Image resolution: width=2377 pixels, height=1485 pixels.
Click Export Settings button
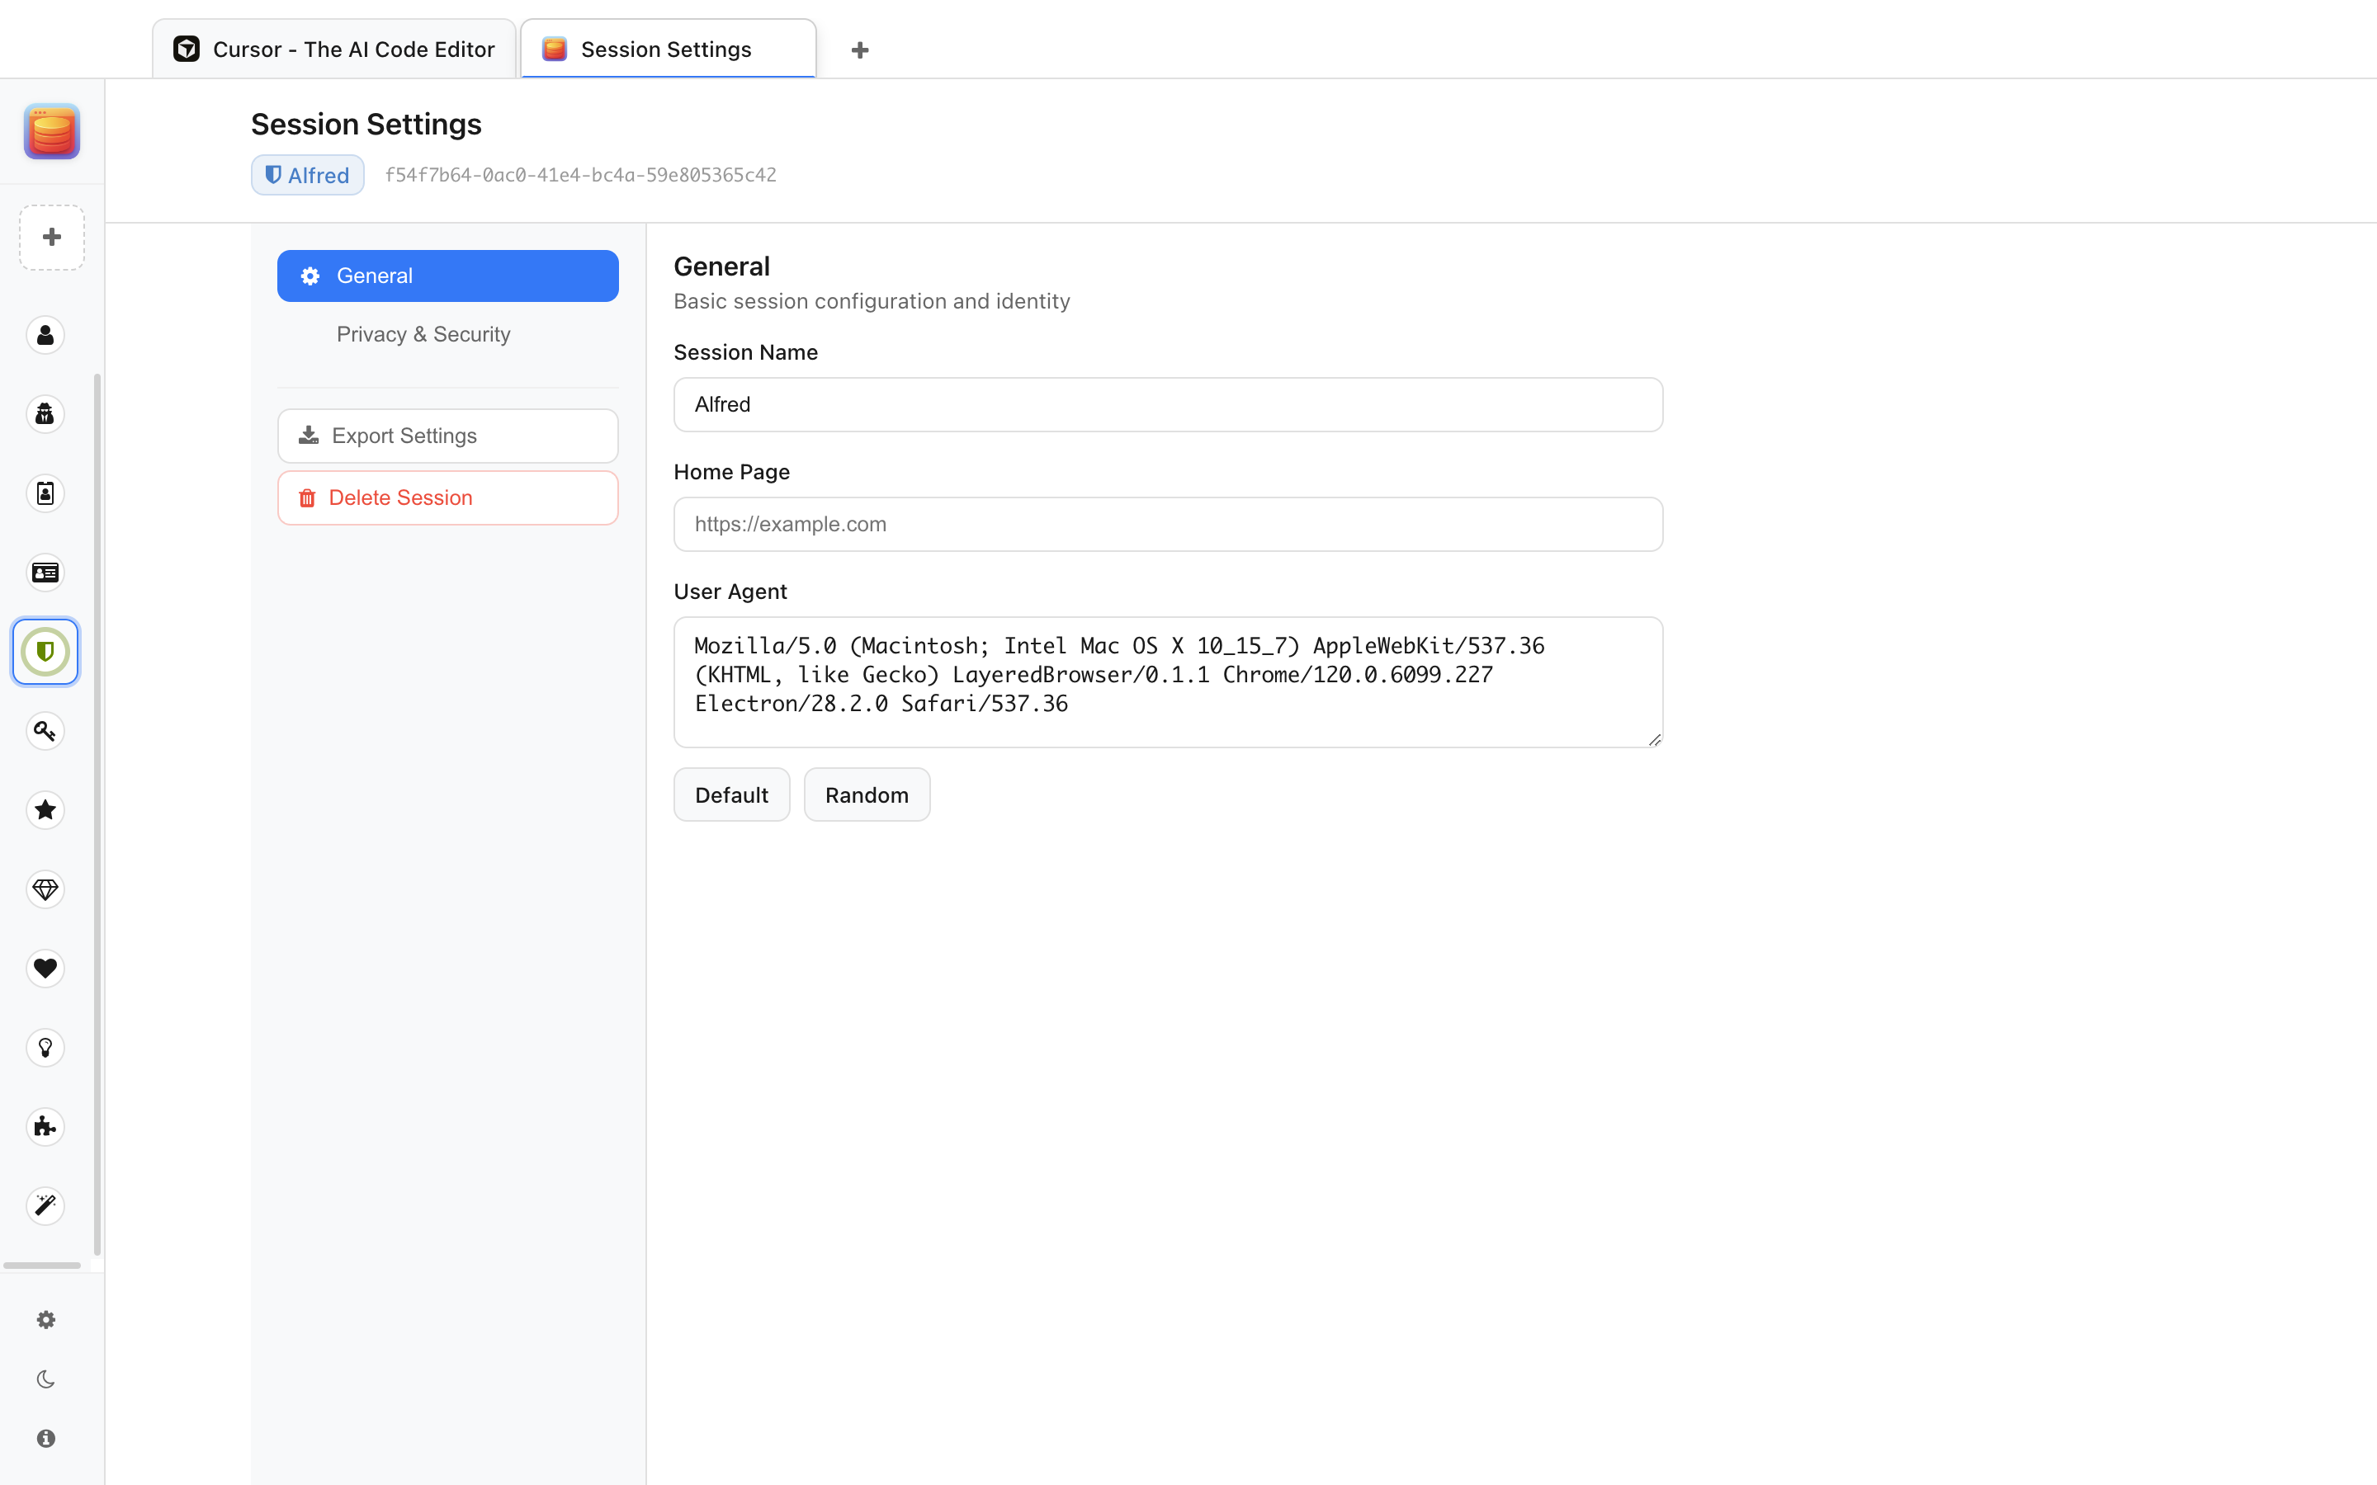click(448, 436)
